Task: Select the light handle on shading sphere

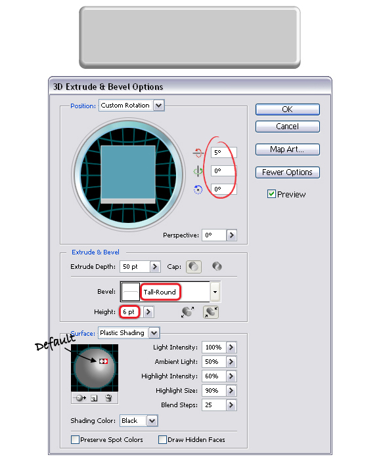Action: [103, 361]
